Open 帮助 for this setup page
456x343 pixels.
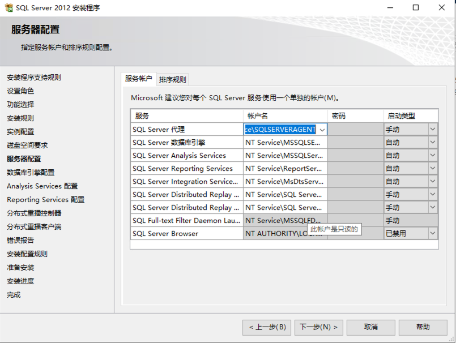423,327
